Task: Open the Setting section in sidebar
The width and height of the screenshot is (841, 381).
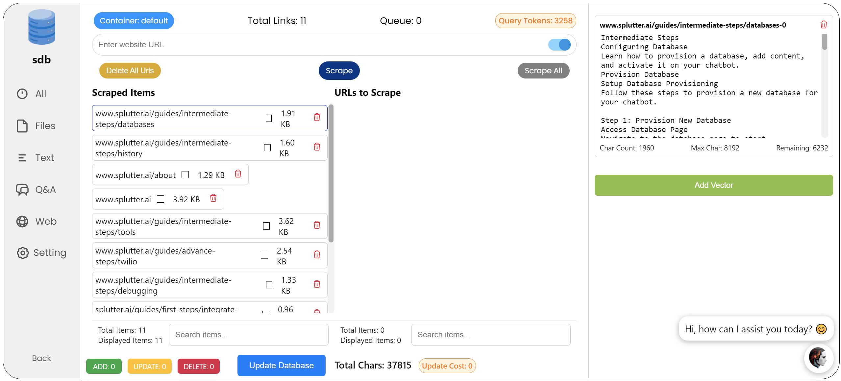Action: point(41,253)
